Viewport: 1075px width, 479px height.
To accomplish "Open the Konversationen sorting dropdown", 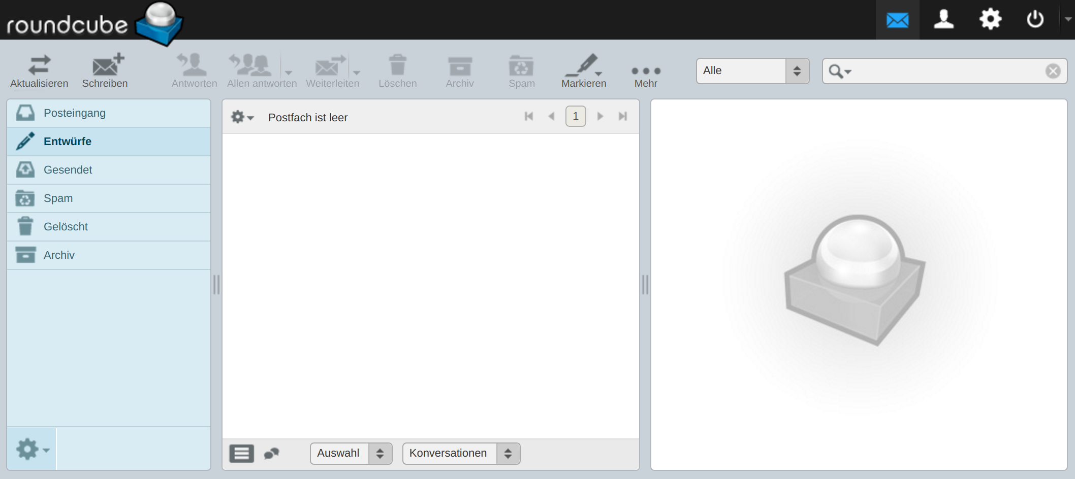I will pyautogui.click(x=460, y=453).
